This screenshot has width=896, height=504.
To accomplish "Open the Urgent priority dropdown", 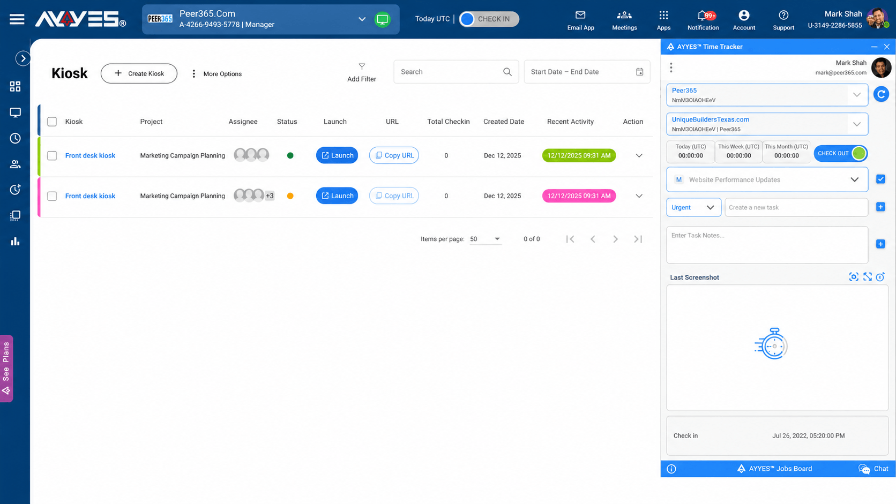I will [693, 207].
